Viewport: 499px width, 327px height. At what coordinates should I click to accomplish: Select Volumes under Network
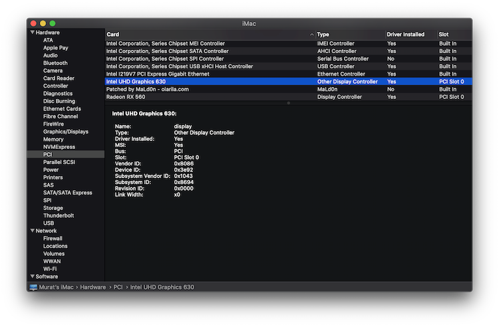pyautogui.click(x=54, y=254)
